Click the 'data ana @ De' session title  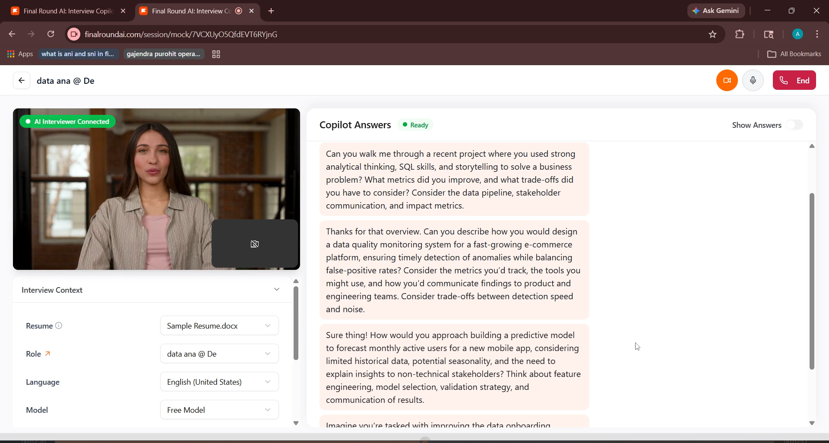click(x=66, y=81)
